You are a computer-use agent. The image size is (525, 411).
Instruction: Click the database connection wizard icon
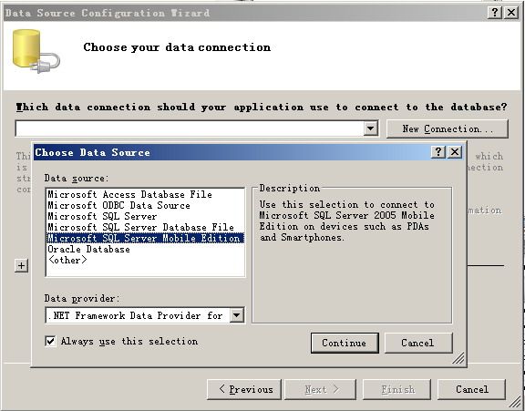pos(36,51)
